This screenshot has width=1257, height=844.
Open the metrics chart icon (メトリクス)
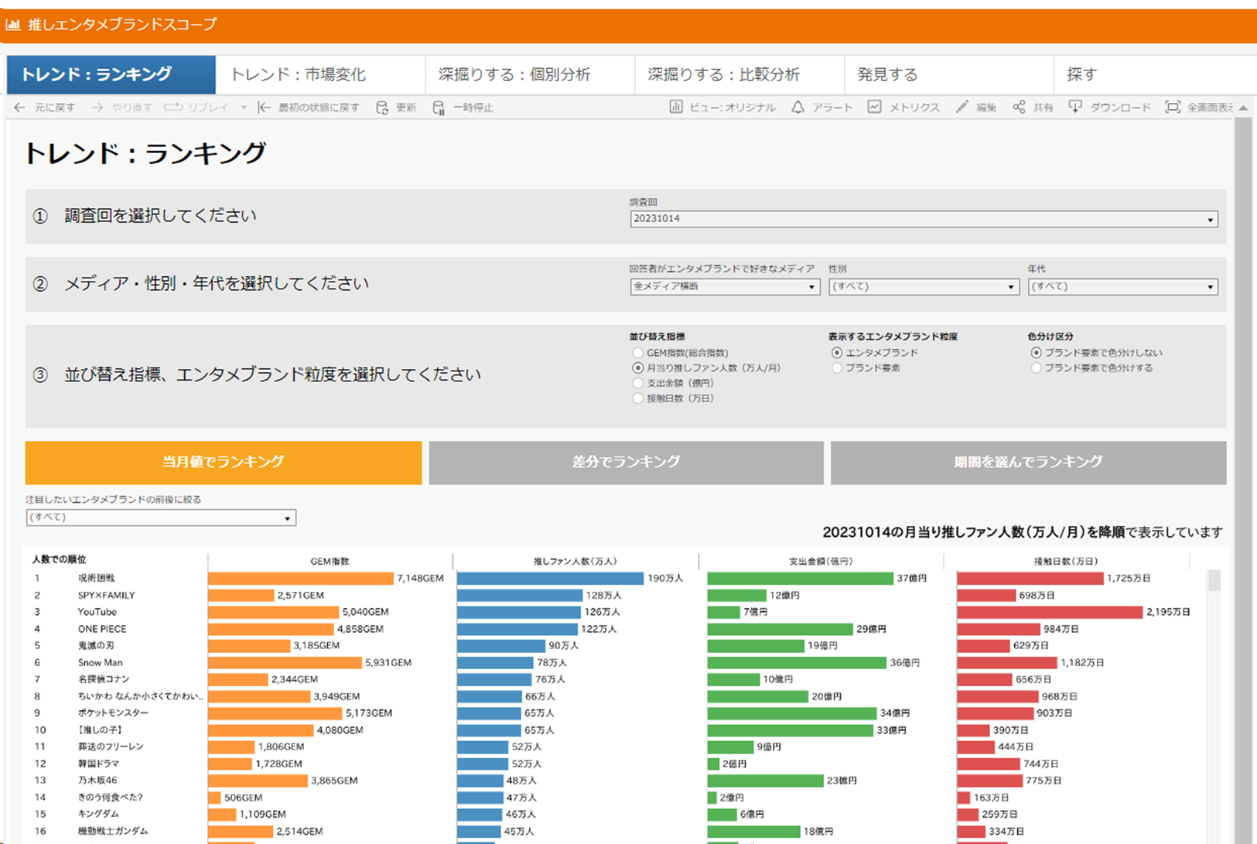click(874, 107)
